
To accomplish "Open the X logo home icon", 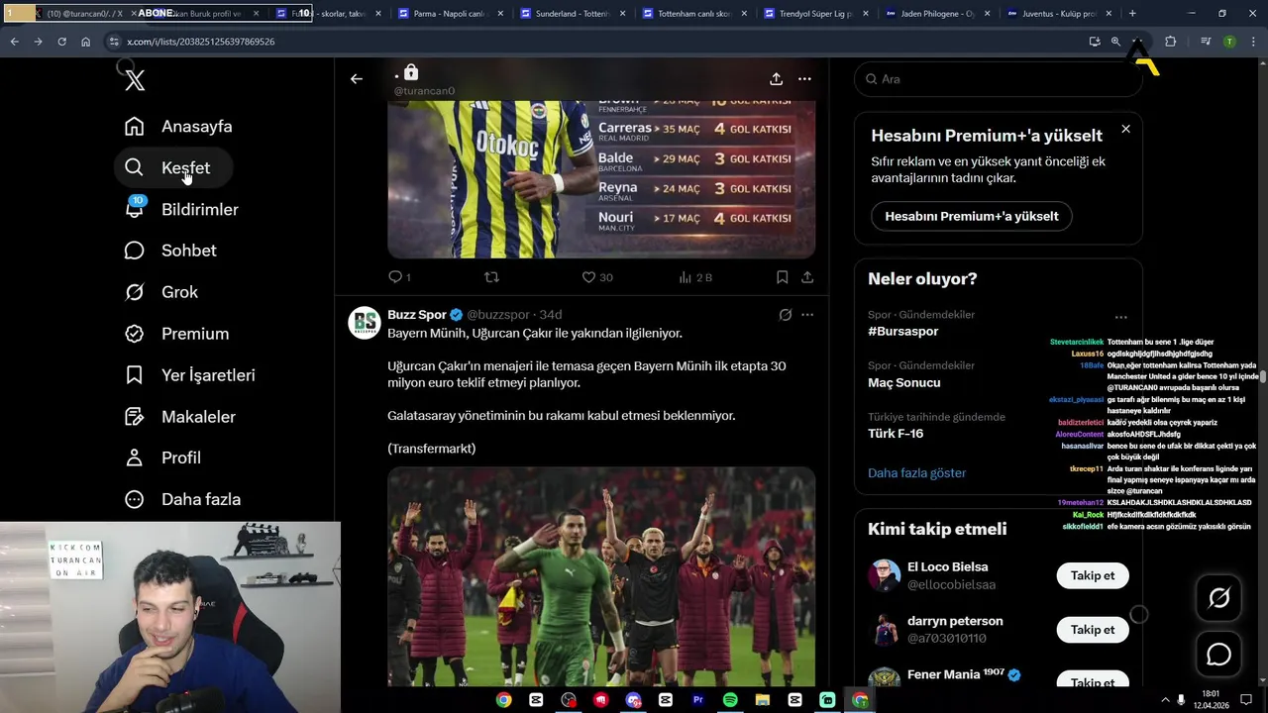I will click(x=135, y=80).
